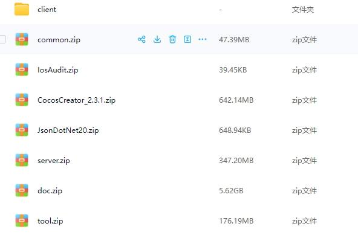Click the doc.zip archive icon
Image resolution: width=358 pixels, height=235 pixels.
tap(22, 190)
